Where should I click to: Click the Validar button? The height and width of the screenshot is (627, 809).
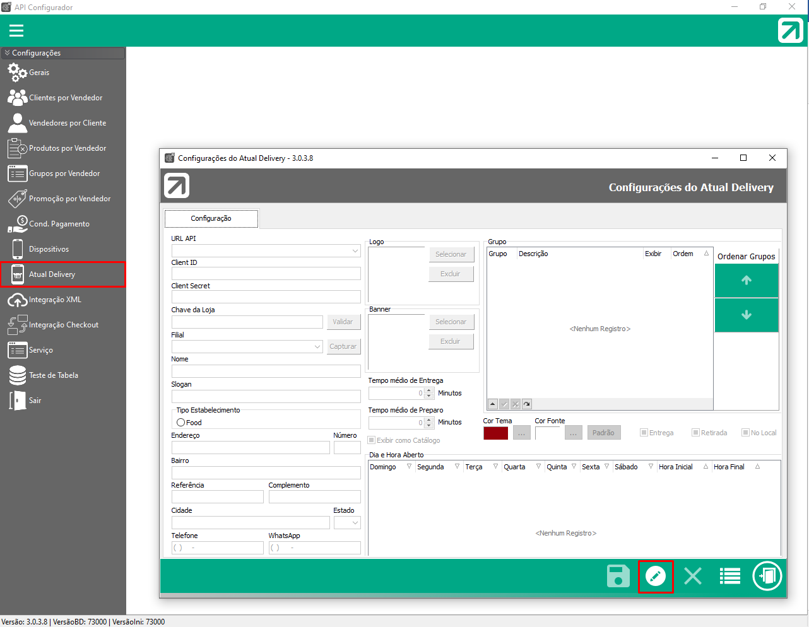click(343, 322)
